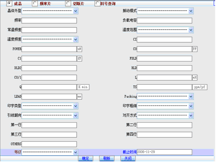Open the 印字类型 dropdown

[x=50, y=106]
